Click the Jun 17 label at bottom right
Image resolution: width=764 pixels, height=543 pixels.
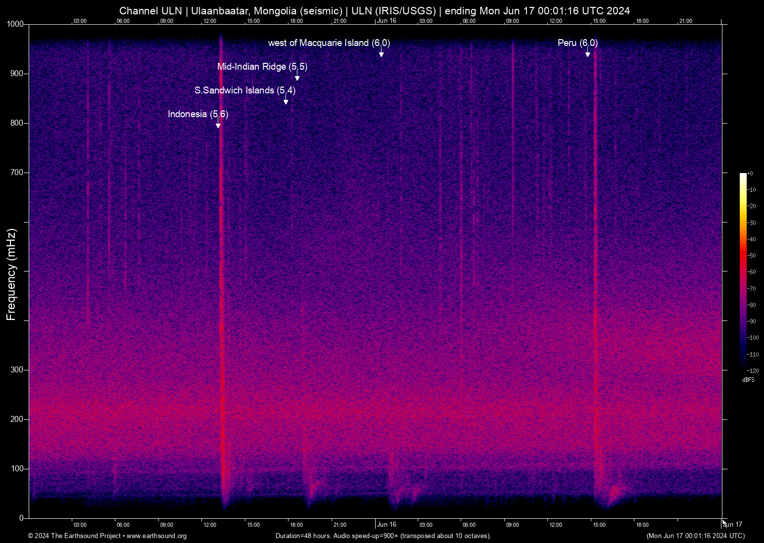pos(733,524)
